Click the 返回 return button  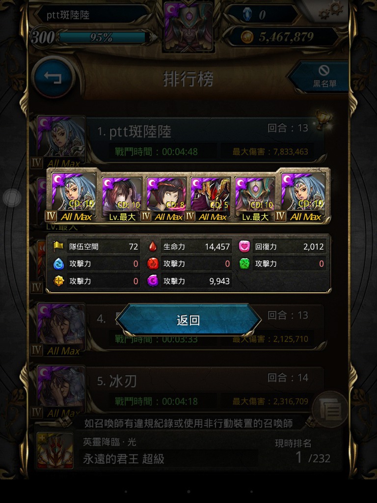(x=188, y=320)
